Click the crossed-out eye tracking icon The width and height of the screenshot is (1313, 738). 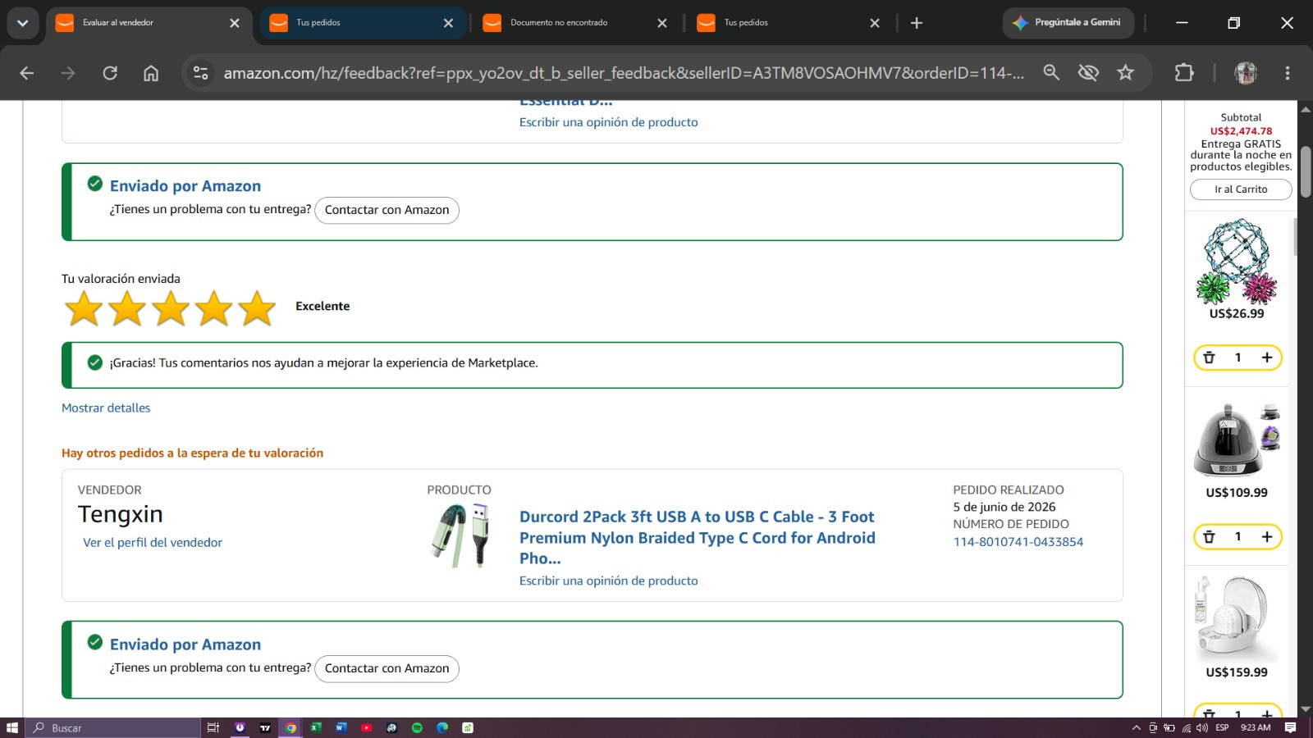click(1088, 73)
